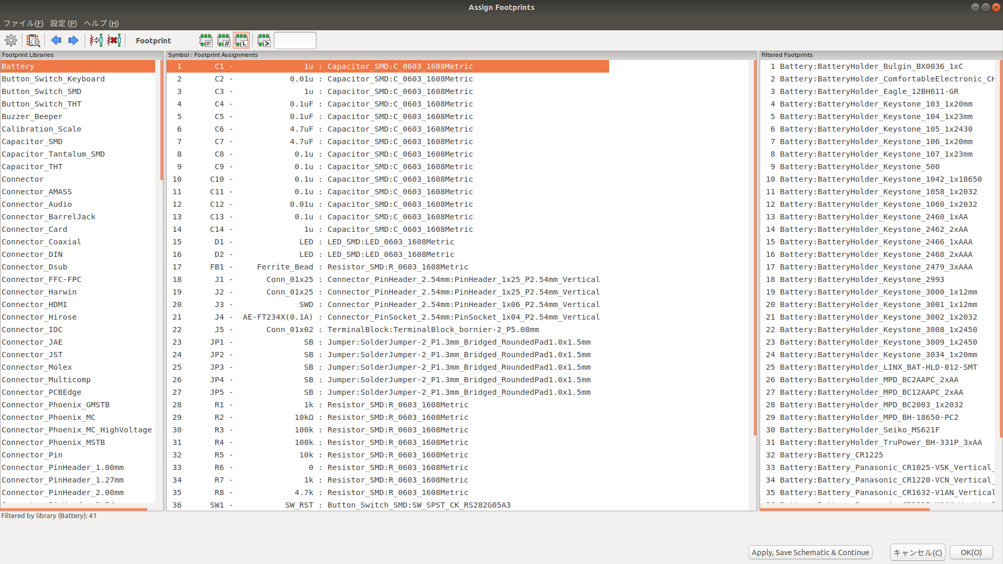
Task: Click symbol assignments vertical scrollbar
Action: 755,248
